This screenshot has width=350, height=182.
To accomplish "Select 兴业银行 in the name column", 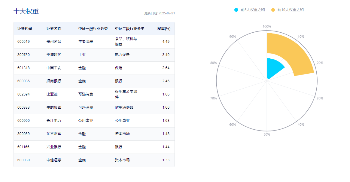I will click(x=54, y=147).
